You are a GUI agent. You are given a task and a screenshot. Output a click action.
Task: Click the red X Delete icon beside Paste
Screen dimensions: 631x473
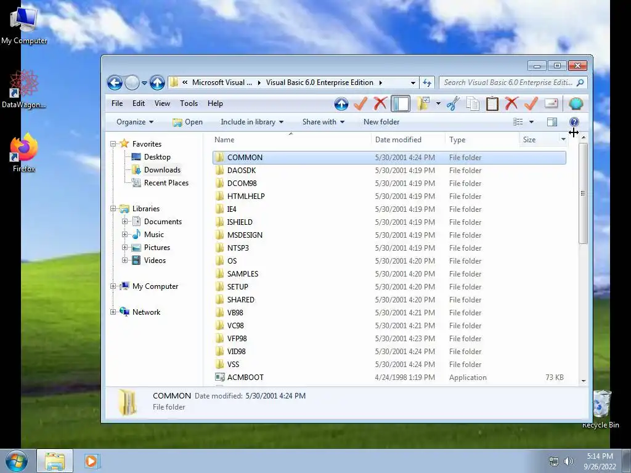(x=511, y=103)
